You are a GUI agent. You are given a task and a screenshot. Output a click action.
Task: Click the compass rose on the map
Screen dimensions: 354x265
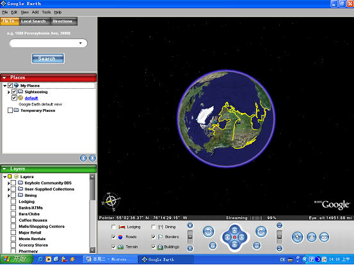click(111, 201)
